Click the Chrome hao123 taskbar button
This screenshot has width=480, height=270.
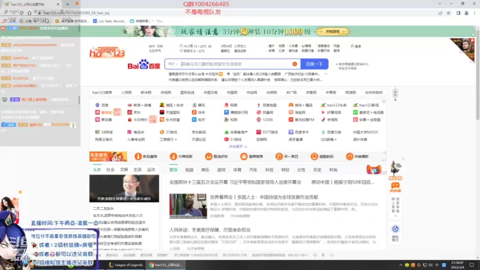(166, 265)
